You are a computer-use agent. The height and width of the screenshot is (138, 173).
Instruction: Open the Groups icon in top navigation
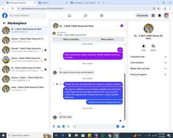(102, 16)
